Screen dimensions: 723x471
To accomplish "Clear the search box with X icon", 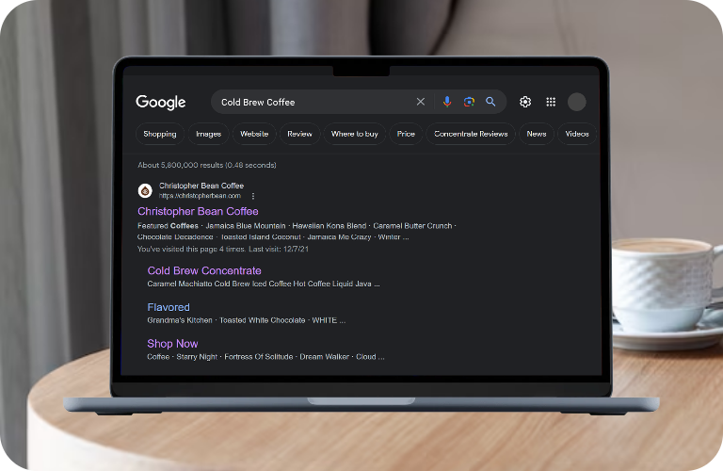I will (421, 102).
